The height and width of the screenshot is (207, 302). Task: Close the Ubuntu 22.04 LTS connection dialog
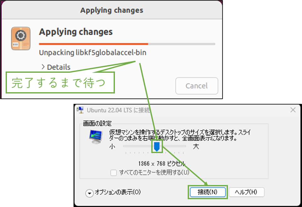(293, 110)
